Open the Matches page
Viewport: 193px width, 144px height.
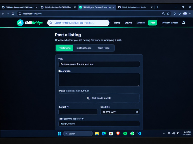pyautogui.click(x=140, y=23)
